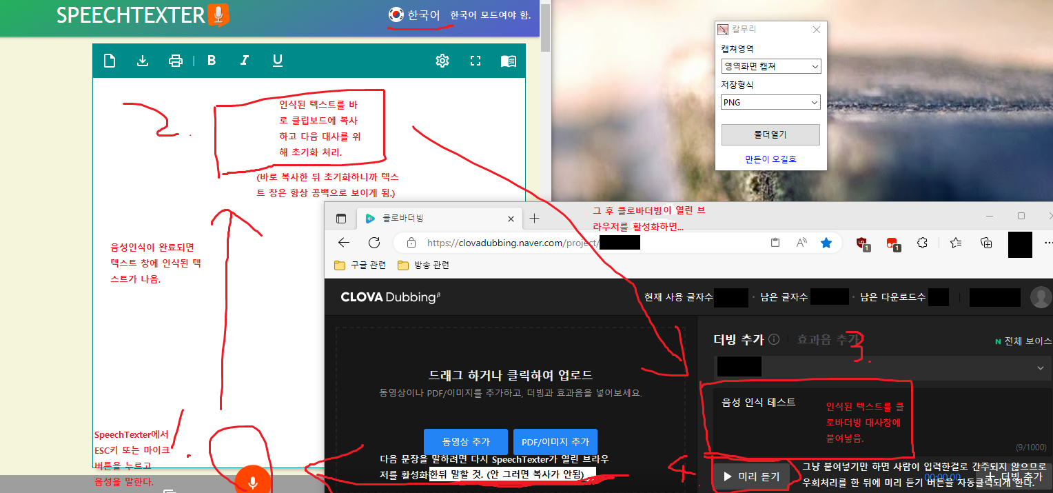Click the 미리 듣기 play button

click(x=751, y=476)
